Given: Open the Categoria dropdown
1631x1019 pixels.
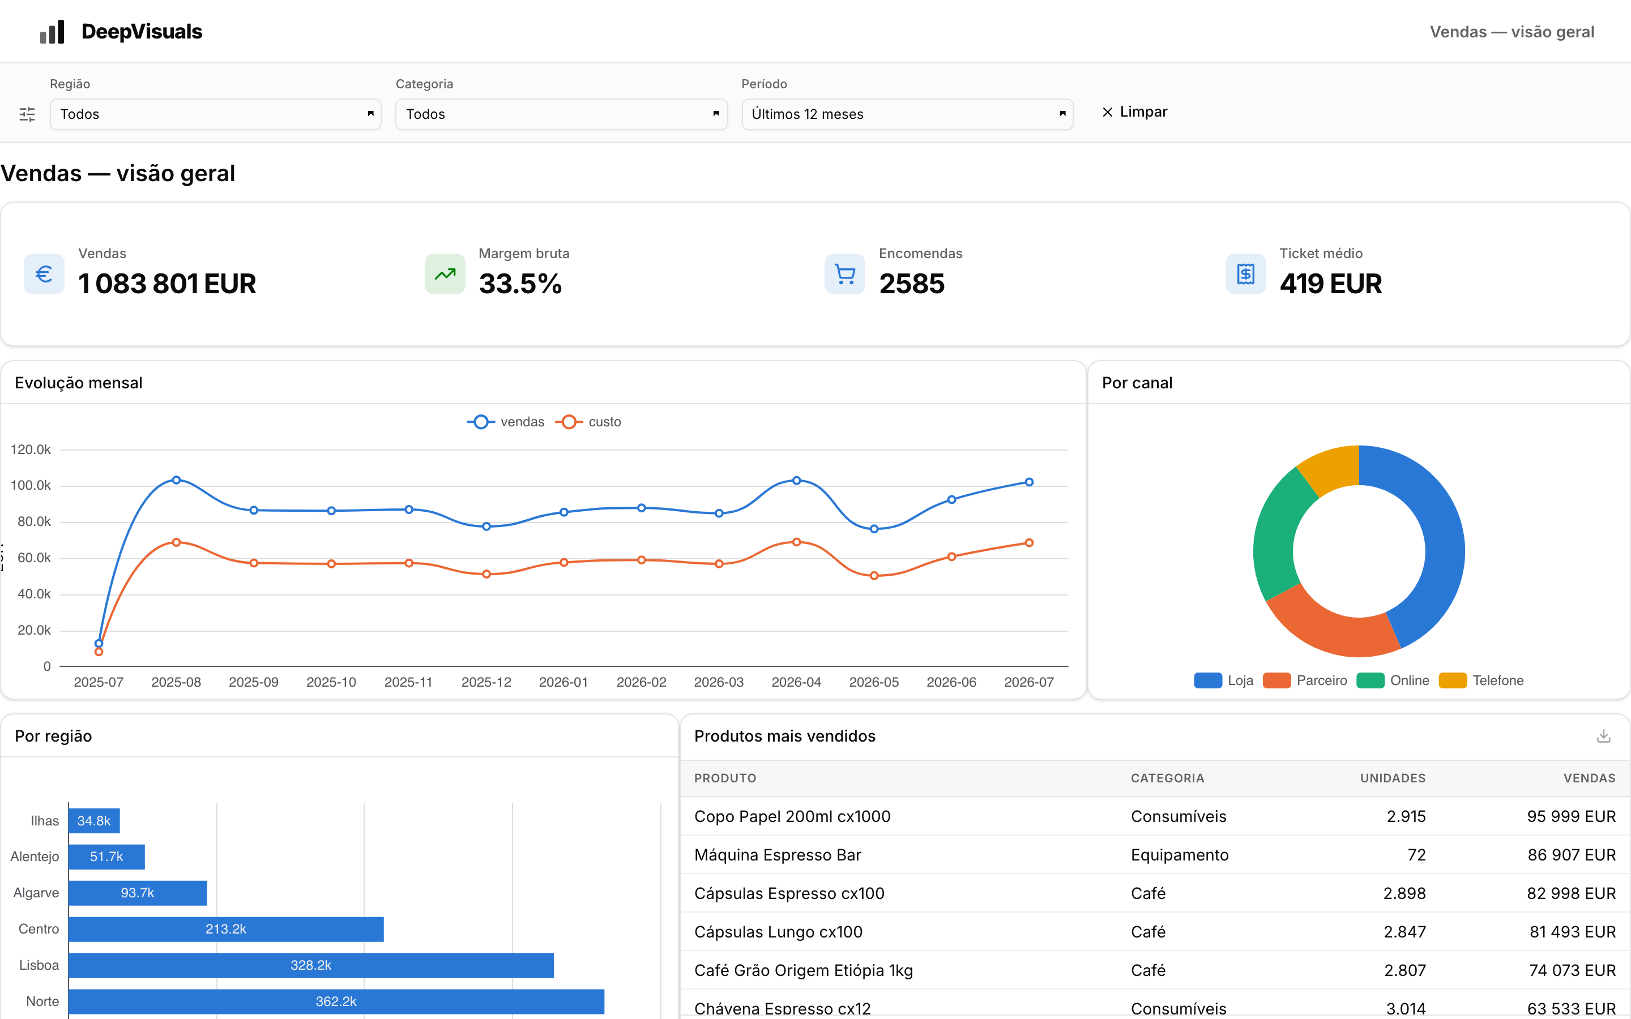Looking at the screenshot, I should point(561,114).
